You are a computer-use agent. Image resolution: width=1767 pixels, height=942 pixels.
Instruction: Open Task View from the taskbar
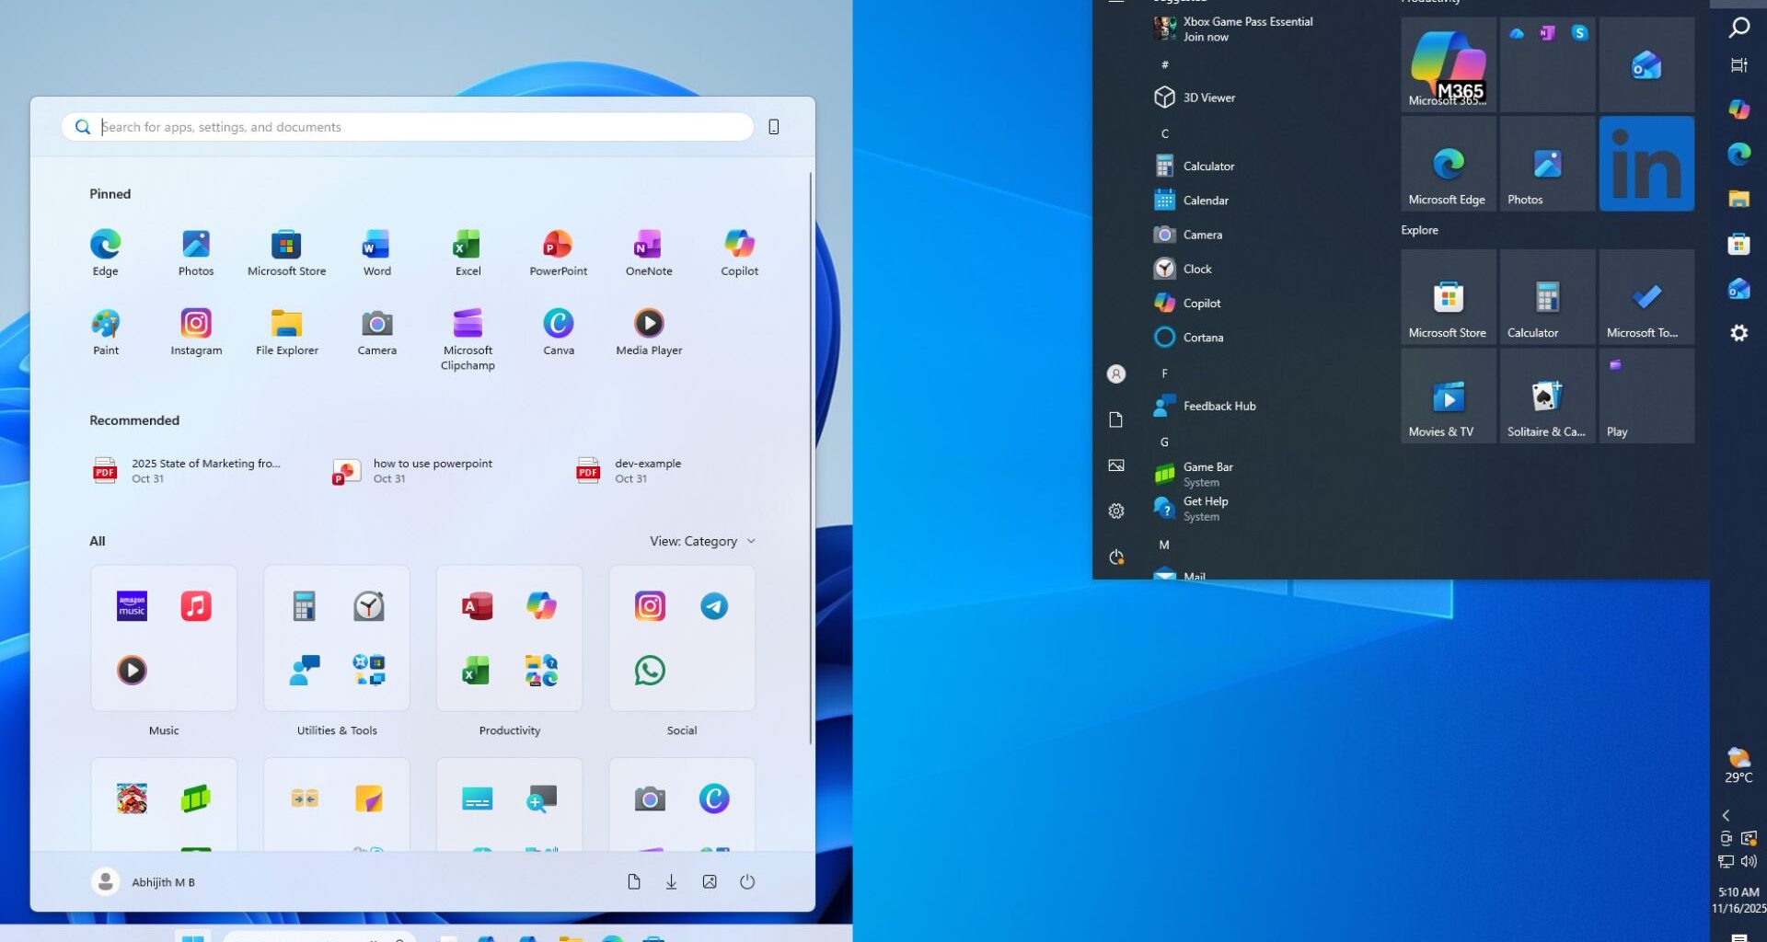[1738, 65]
